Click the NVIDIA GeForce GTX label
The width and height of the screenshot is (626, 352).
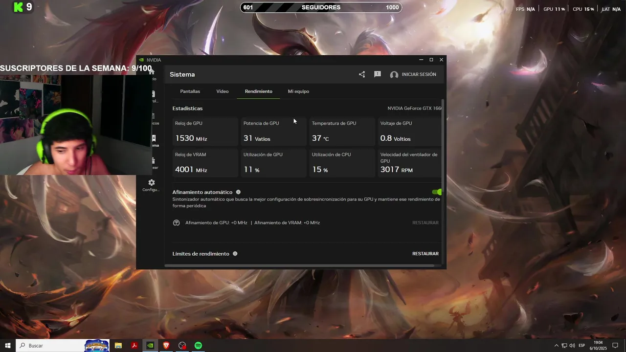415,109
